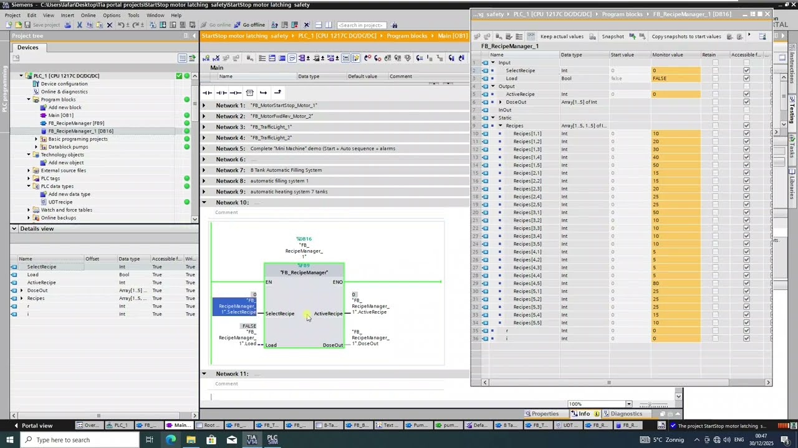The height and width of the screenshot is (448, 798).
Task: Click the Delete X icon in main toolbar
Action: (x=110, y=25)
